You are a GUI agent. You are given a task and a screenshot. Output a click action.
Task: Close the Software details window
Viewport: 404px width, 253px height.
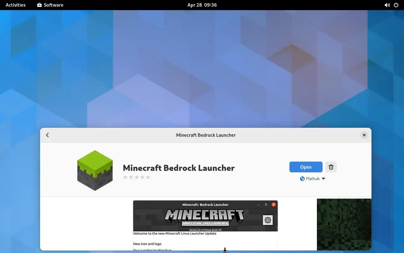(364, 135)
